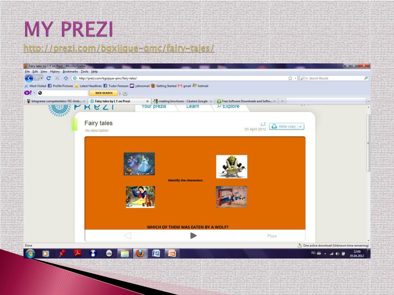
Task: Open the Firefox home page icon
Action: pyautogui.click(x=66, y=78)
